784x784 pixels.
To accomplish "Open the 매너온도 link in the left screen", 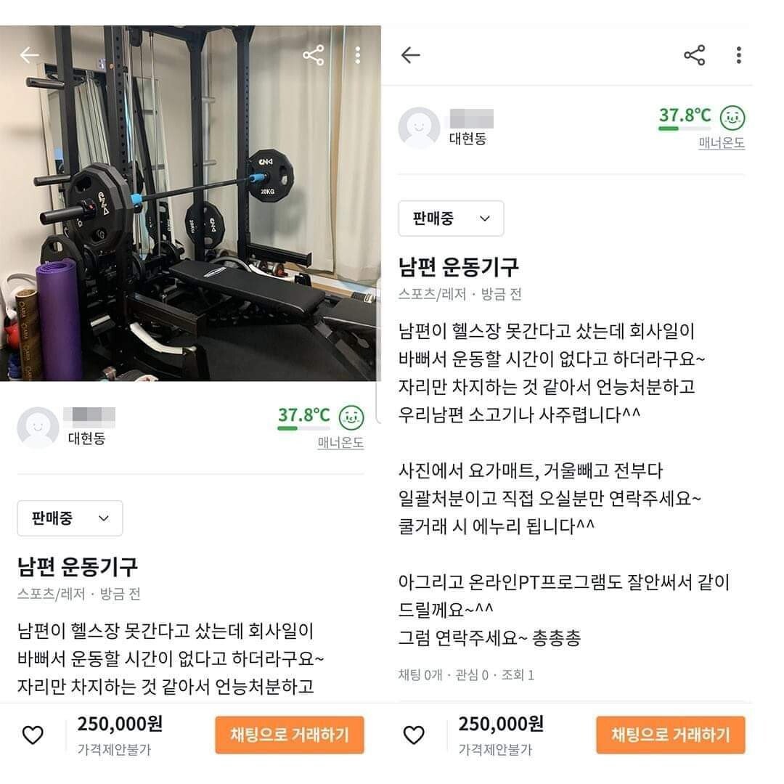I will click(340, 442).
